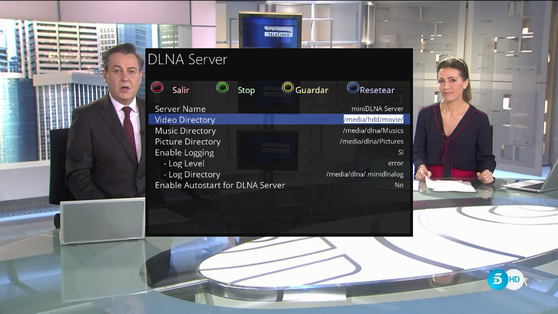Click Guardar to save settings
The height and width of the screenshot is (314, 558).
[312, 90]
